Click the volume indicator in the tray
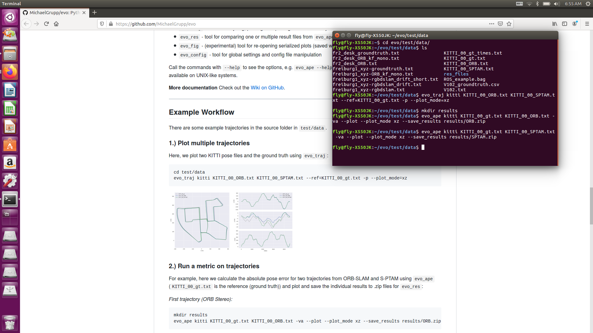Viewport: 593px width, 333px height. pyautogui.click(x=557, y=4)
